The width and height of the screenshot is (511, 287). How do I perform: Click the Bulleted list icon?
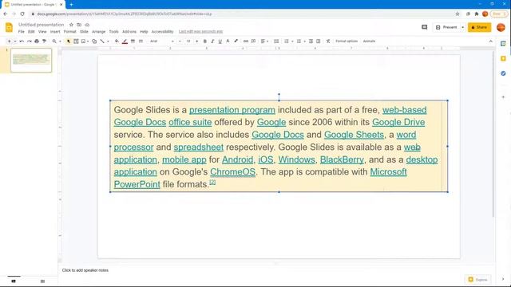(299, 41)
